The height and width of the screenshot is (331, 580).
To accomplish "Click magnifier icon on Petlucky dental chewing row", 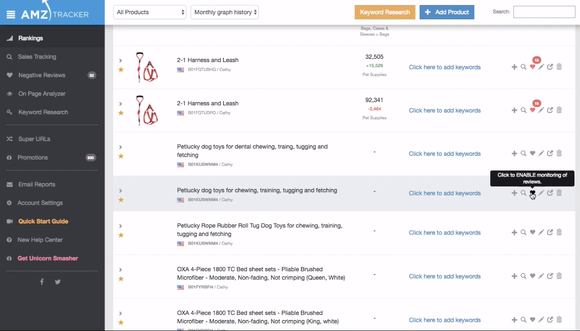I will (523, 154).
